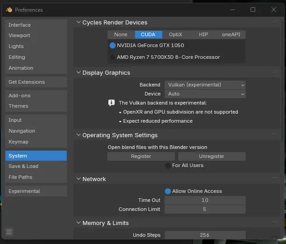Open Input preferences
Viewport: 286px width, 244px height.
point(36,120)
